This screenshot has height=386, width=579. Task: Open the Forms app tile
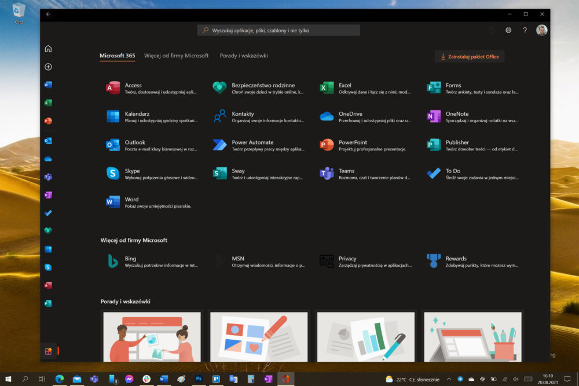click(472, 88)
